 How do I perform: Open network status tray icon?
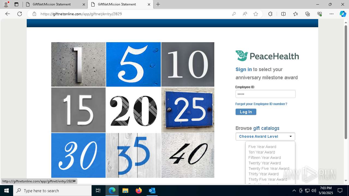click(307, 191)
